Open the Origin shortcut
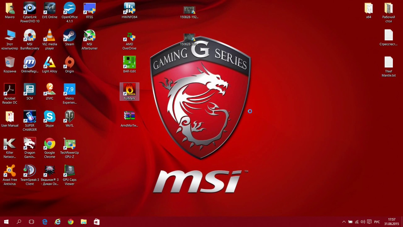This screenshot has width=403, height=227. (70, 65)
